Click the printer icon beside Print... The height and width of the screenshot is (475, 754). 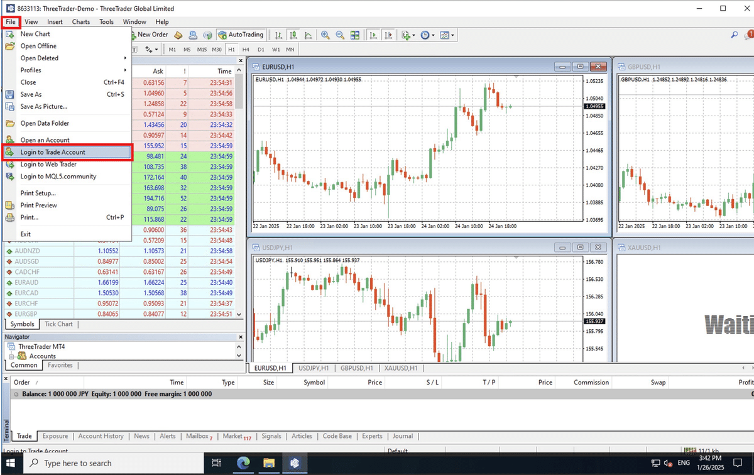tap(10, 217)
